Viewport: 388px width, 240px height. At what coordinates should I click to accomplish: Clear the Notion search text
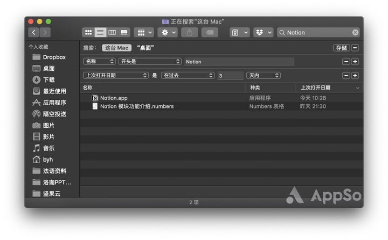[x=355, y=32]
